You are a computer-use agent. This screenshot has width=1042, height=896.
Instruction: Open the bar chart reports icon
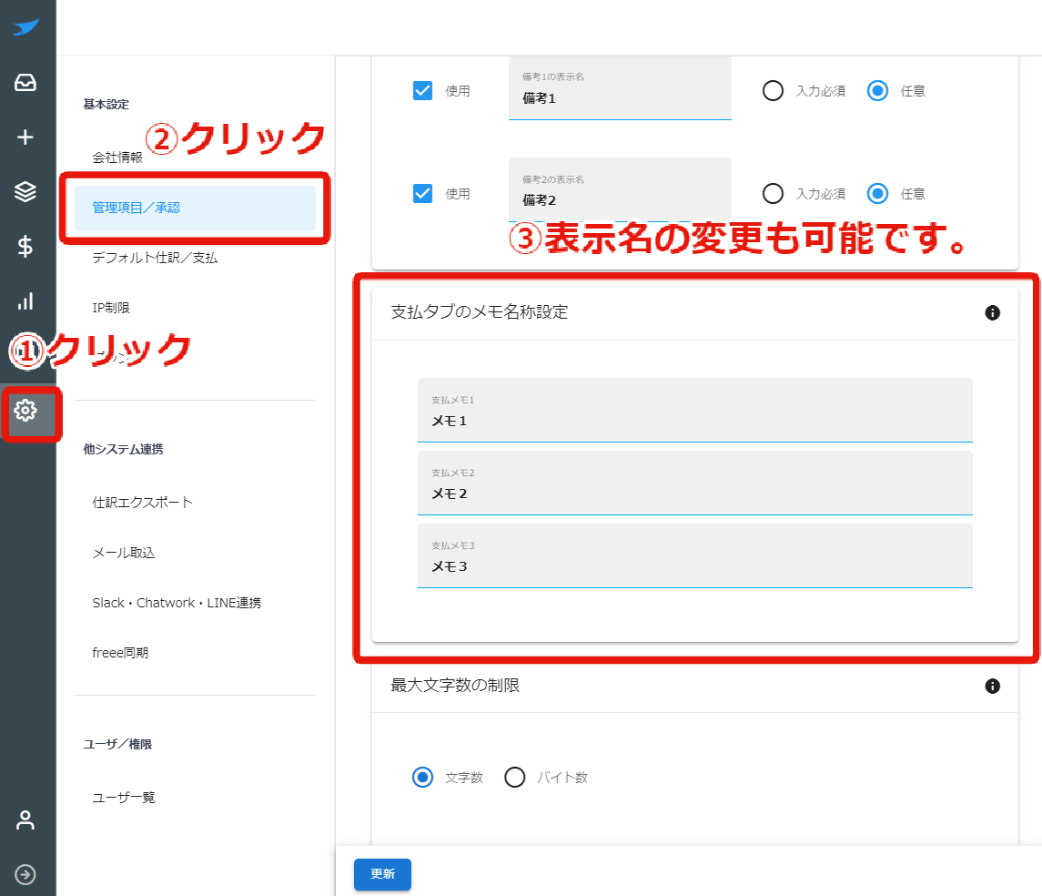pyautogui.click(x=25, y=301)
